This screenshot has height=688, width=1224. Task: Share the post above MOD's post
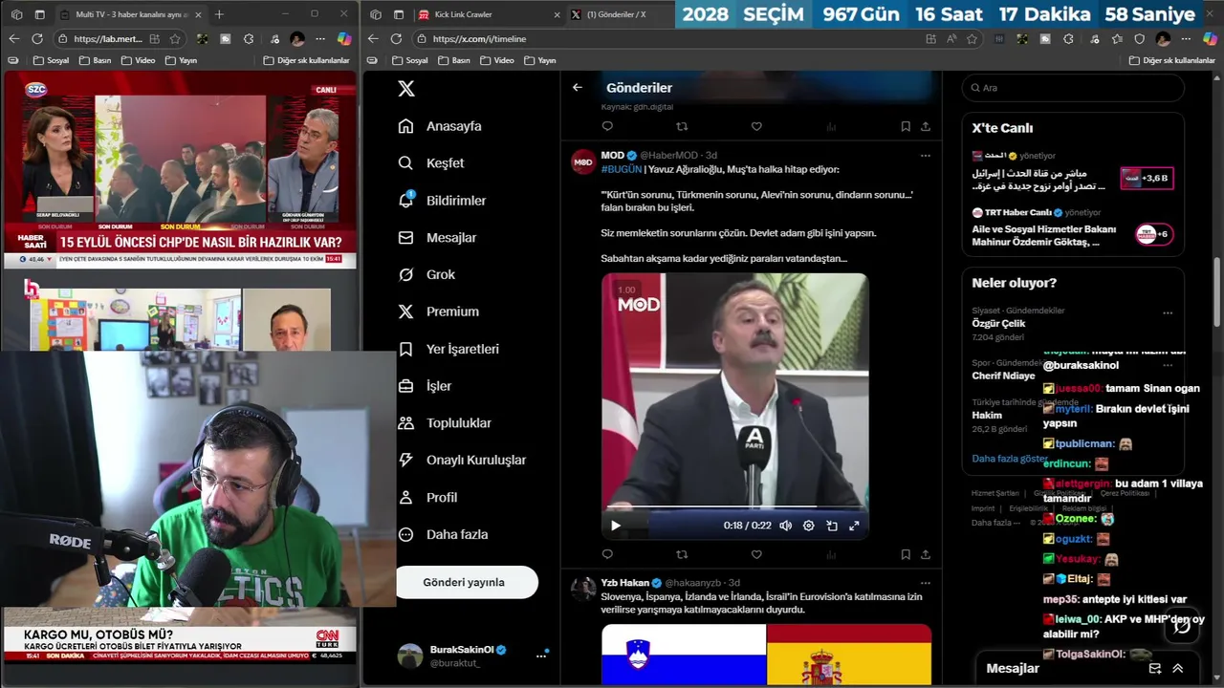coord(925,126)
